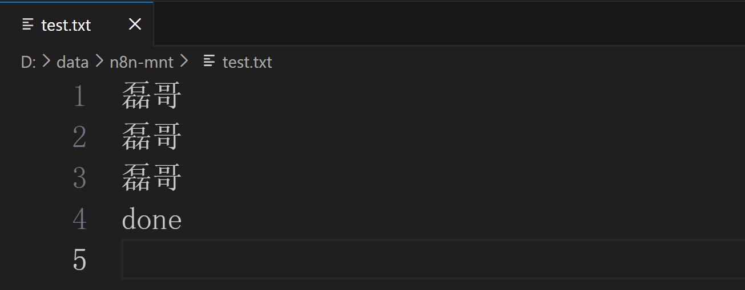Click line number 3 in the gutter
Screen dimensions: 745x290
(79, 178)
